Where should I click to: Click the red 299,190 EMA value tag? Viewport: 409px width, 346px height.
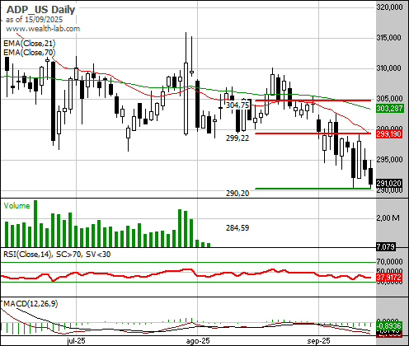pyautogui.click(x=389, y=134)
